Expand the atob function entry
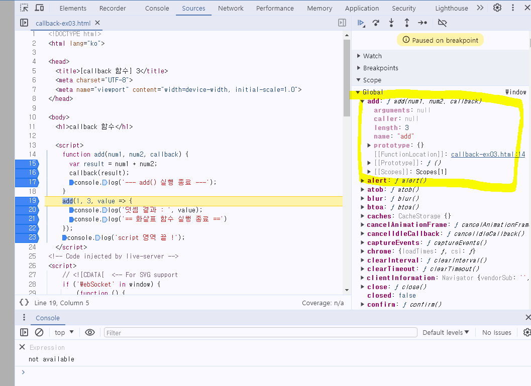Image resolution: width=531 pixels, height=386 pixels. 362,189
